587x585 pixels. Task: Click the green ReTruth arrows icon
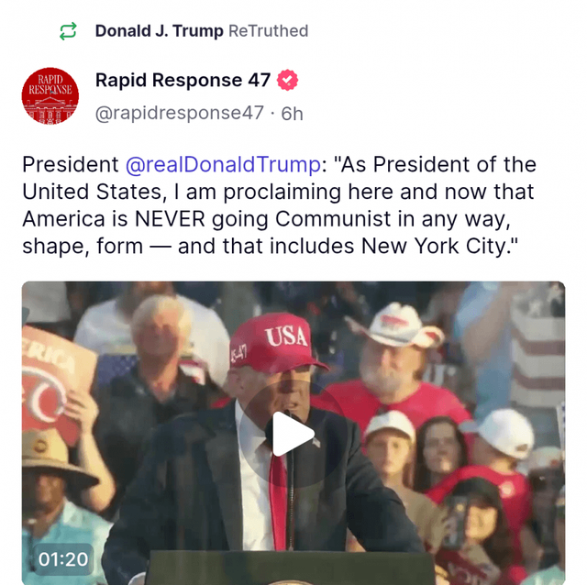68,31
